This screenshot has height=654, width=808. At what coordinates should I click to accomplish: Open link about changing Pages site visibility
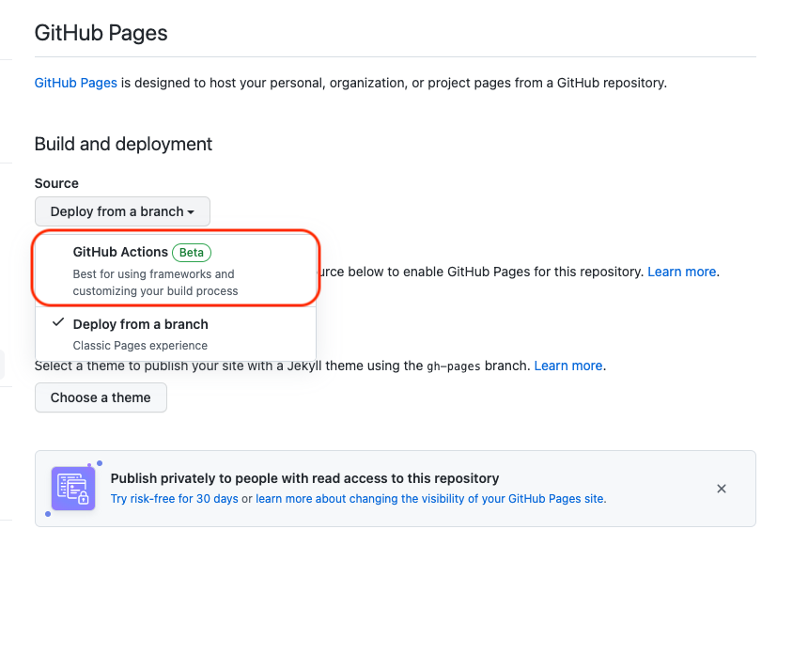430,499
